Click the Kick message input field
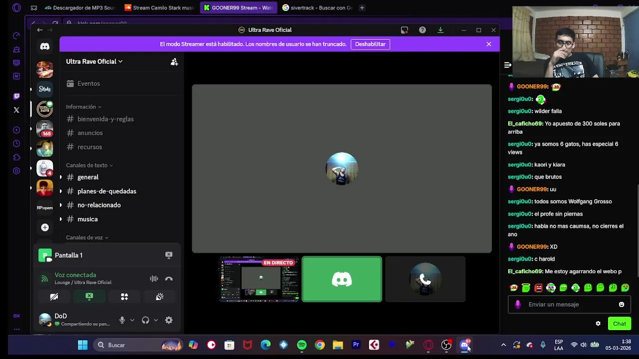The height and width of the screenshot is (359, 639). [569, 304]
